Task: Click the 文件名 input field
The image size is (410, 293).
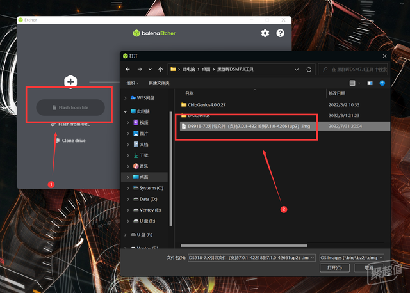Action: [x=249, y=258]
